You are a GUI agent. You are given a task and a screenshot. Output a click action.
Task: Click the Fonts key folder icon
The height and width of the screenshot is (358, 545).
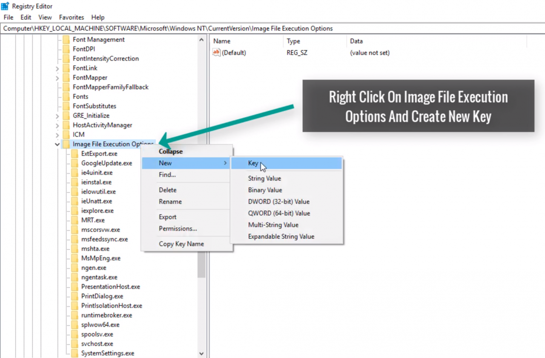(x=66, y=97)
